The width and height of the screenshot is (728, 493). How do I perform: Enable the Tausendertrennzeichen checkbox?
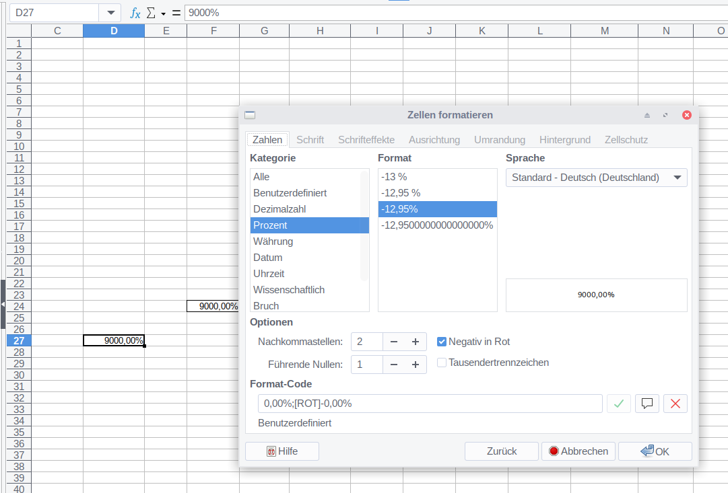(442, 363)
